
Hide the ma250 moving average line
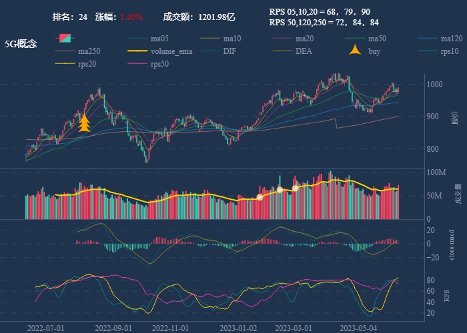pyautogui.click(x=88, y=51)
